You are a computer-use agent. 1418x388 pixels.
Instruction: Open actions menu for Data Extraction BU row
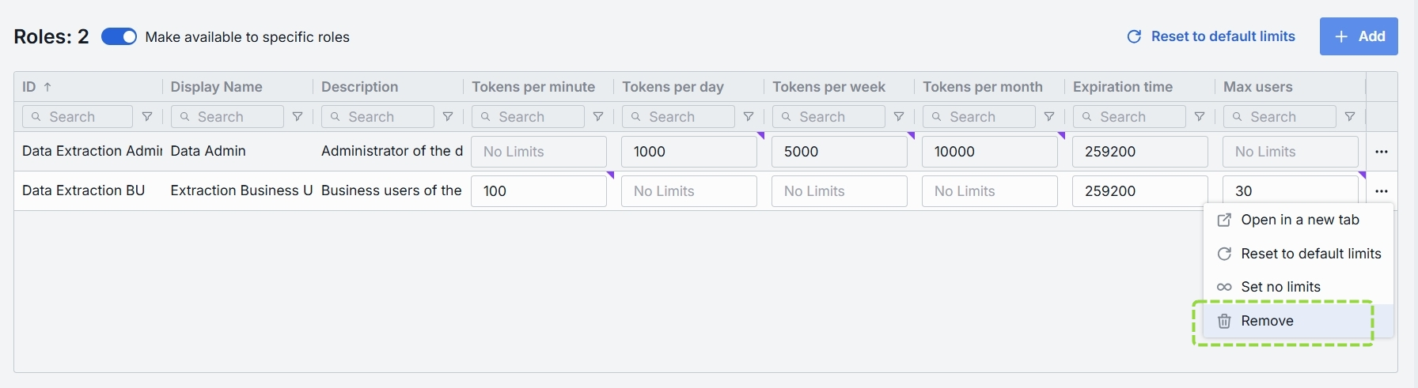tap(1382, 191)
